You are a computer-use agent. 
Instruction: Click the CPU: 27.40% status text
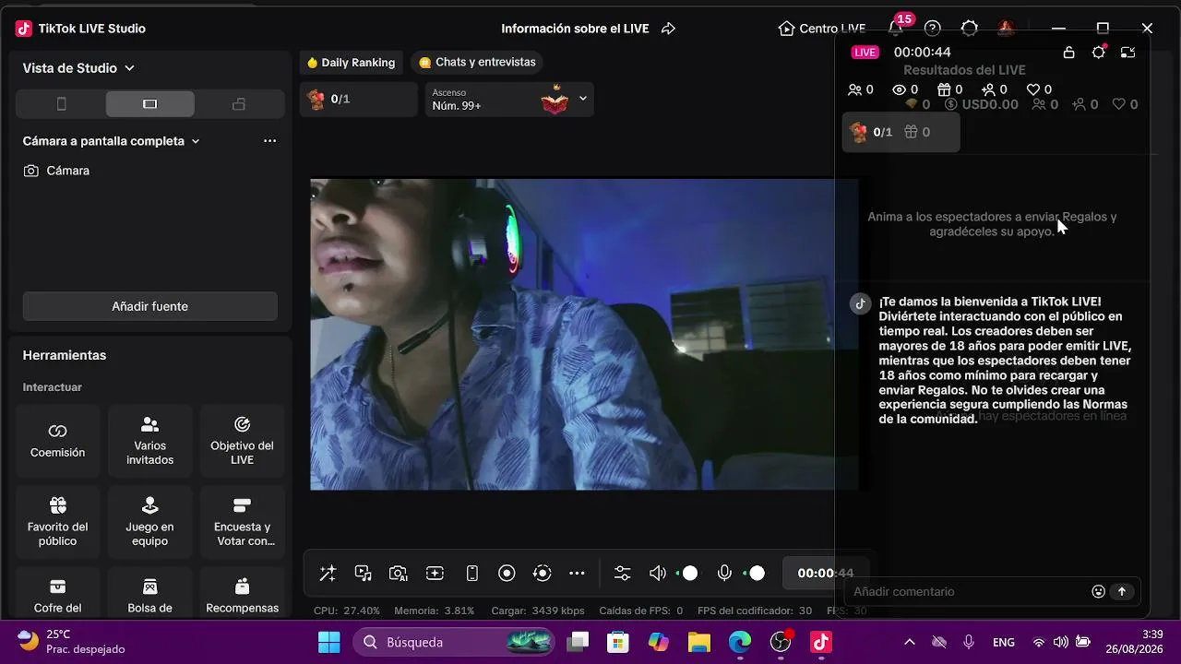(x=347, y=611)
